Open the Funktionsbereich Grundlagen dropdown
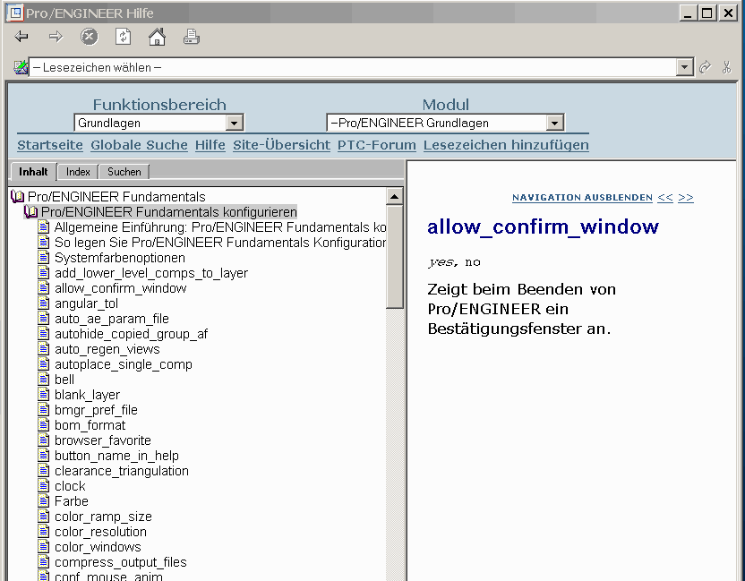 coord(234,123)
